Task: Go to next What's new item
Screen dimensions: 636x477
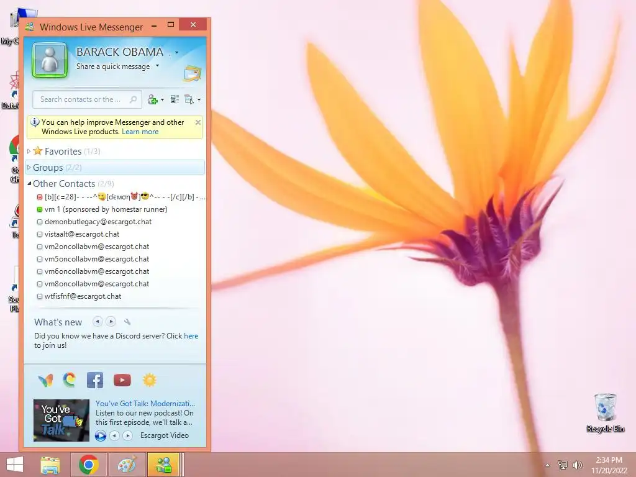Action: 111,322
